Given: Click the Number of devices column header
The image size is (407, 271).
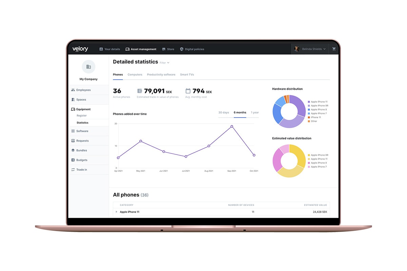Looking at the screenshot, I should pyautogui.click(x=241, y=205).
